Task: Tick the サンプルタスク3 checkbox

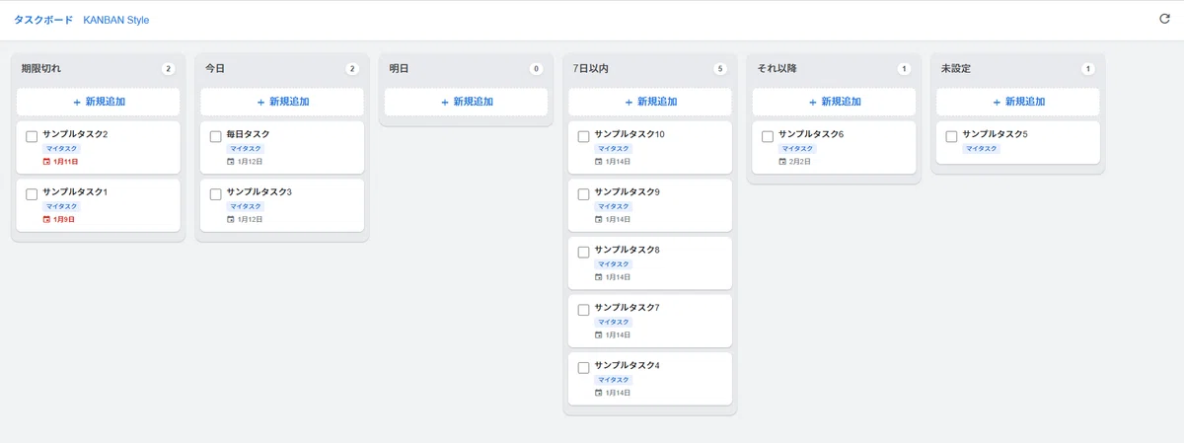Action: pyautogui.click(x=216, y=194)
